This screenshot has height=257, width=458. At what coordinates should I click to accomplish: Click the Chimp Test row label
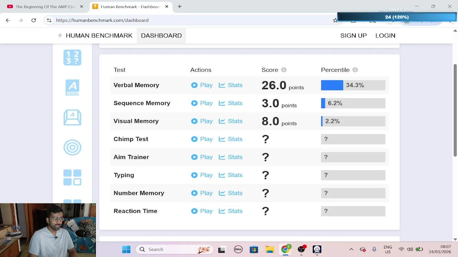131,139
